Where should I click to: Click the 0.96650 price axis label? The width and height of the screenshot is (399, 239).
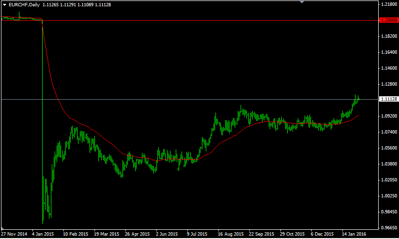[x=389, y=228]
